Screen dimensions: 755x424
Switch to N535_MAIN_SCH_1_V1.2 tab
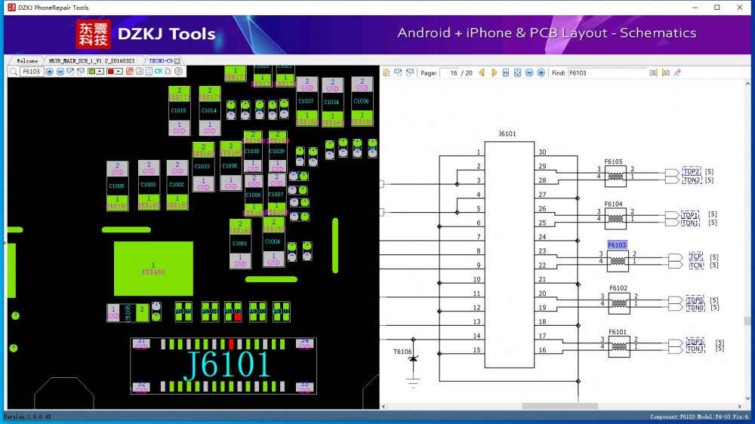coord(91,61)
